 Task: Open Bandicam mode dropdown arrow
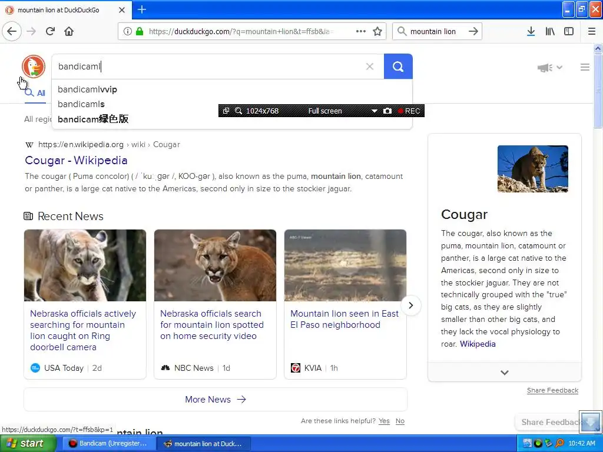(x=374, y=111)
